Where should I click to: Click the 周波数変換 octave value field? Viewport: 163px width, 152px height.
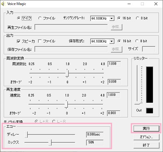(x=114, y=82)
